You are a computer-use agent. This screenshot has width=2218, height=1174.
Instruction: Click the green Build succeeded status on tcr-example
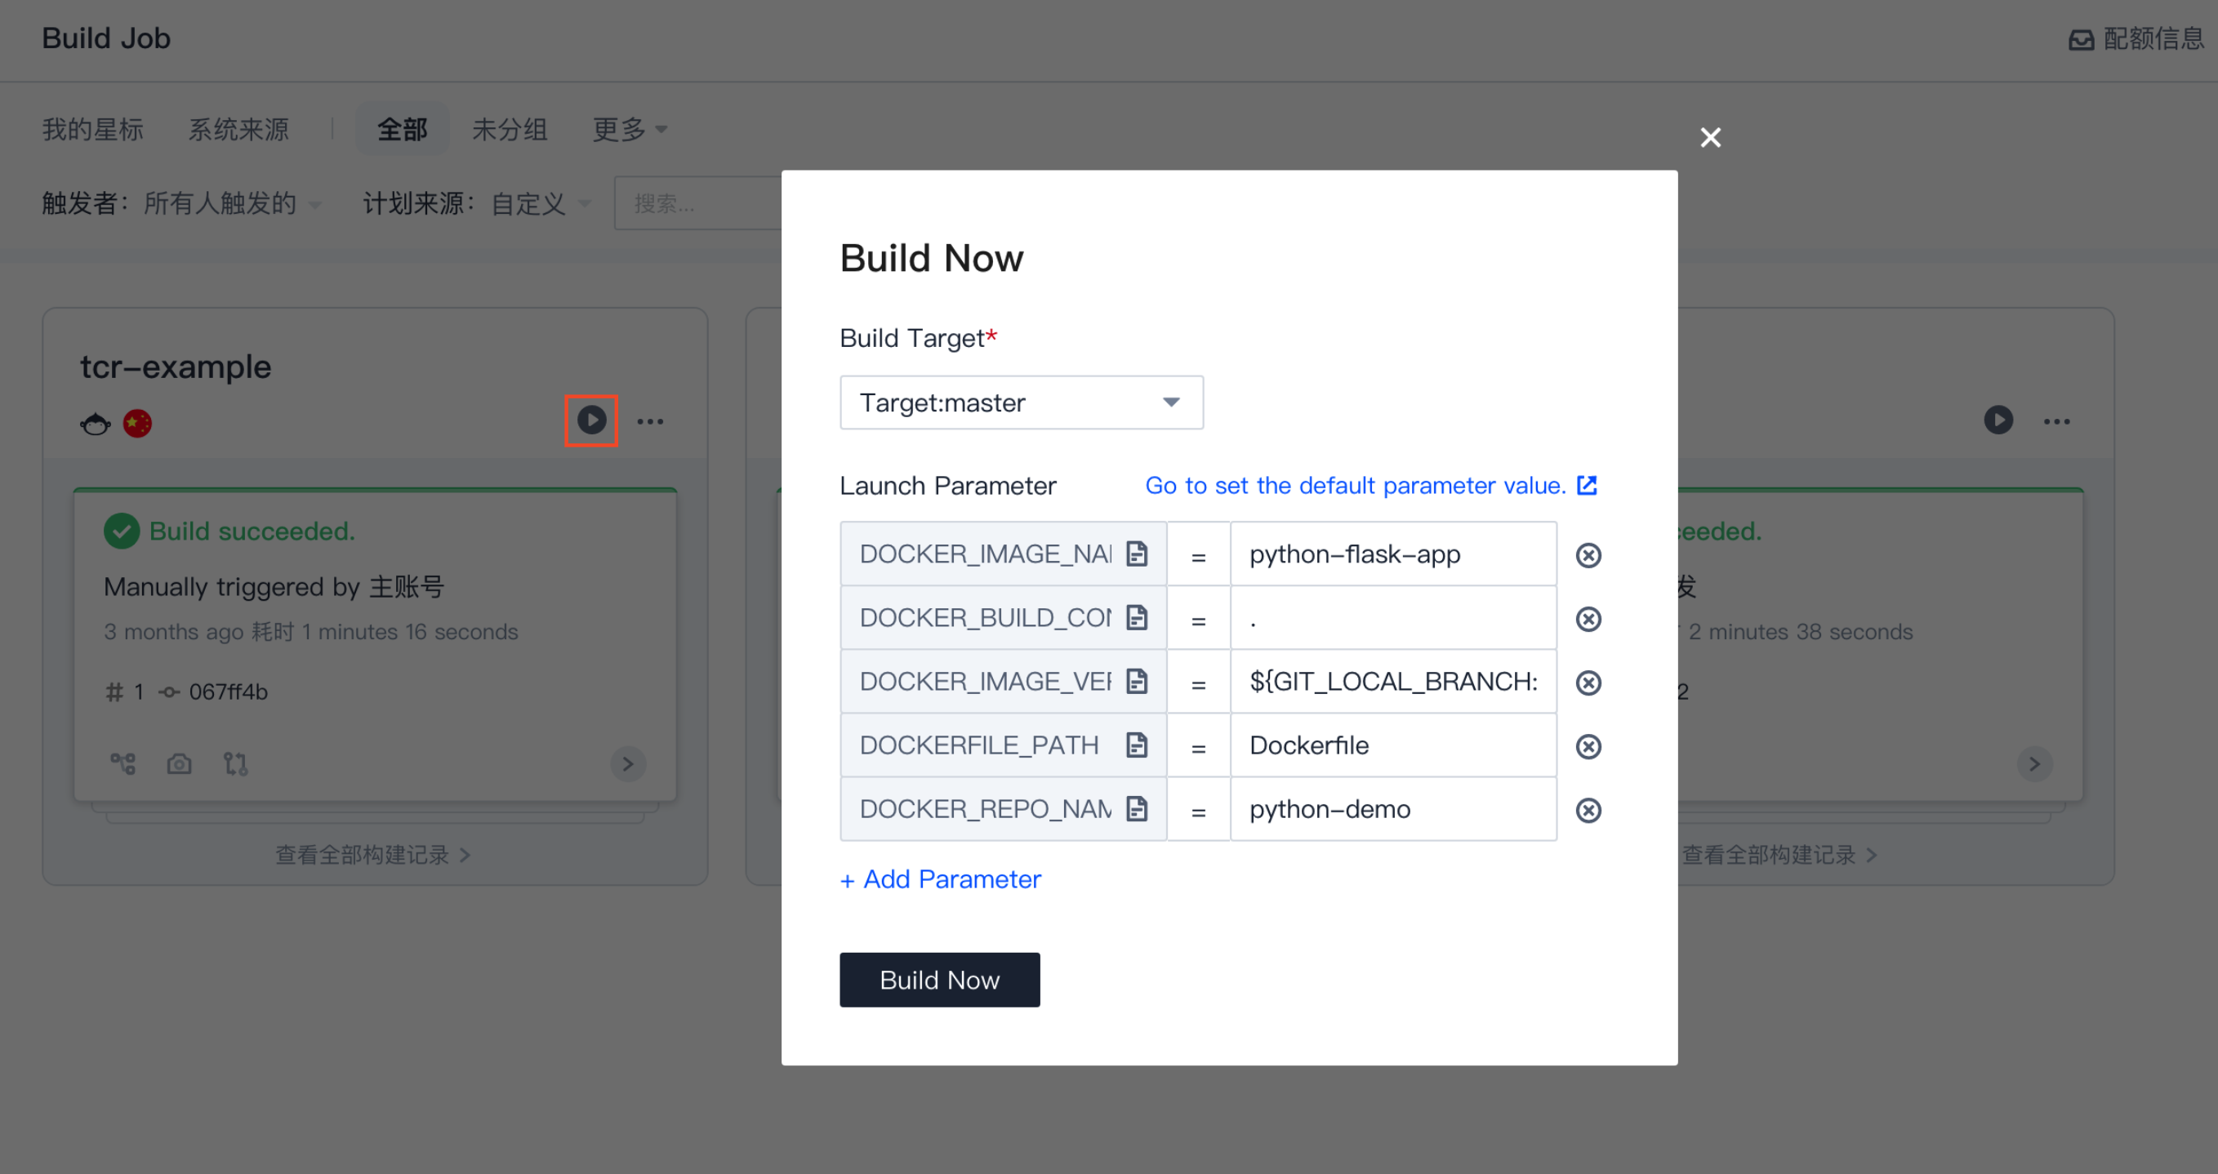click(x=229, y=531)
